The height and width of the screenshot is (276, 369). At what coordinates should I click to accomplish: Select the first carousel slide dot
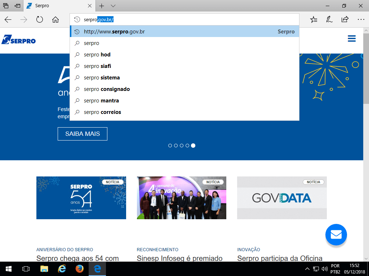(170, 146)
